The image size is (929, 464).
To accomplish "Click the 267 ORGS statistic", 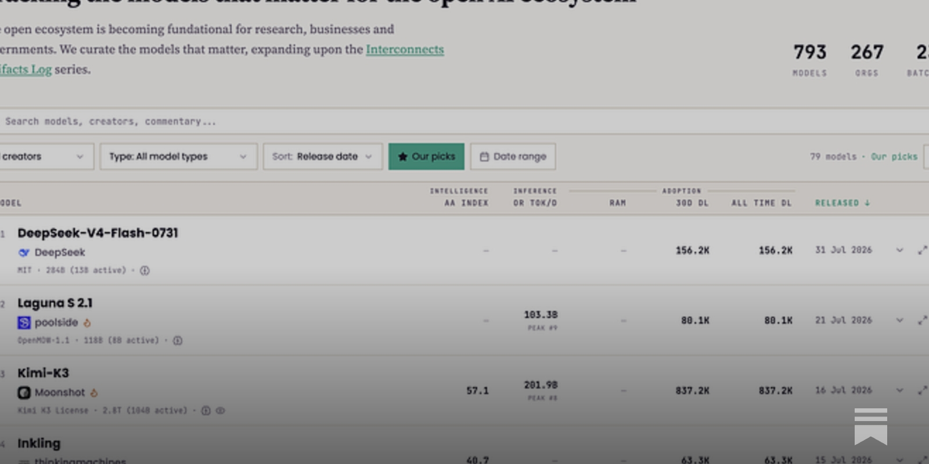I will pyautogui.click(x=867, y=60).
